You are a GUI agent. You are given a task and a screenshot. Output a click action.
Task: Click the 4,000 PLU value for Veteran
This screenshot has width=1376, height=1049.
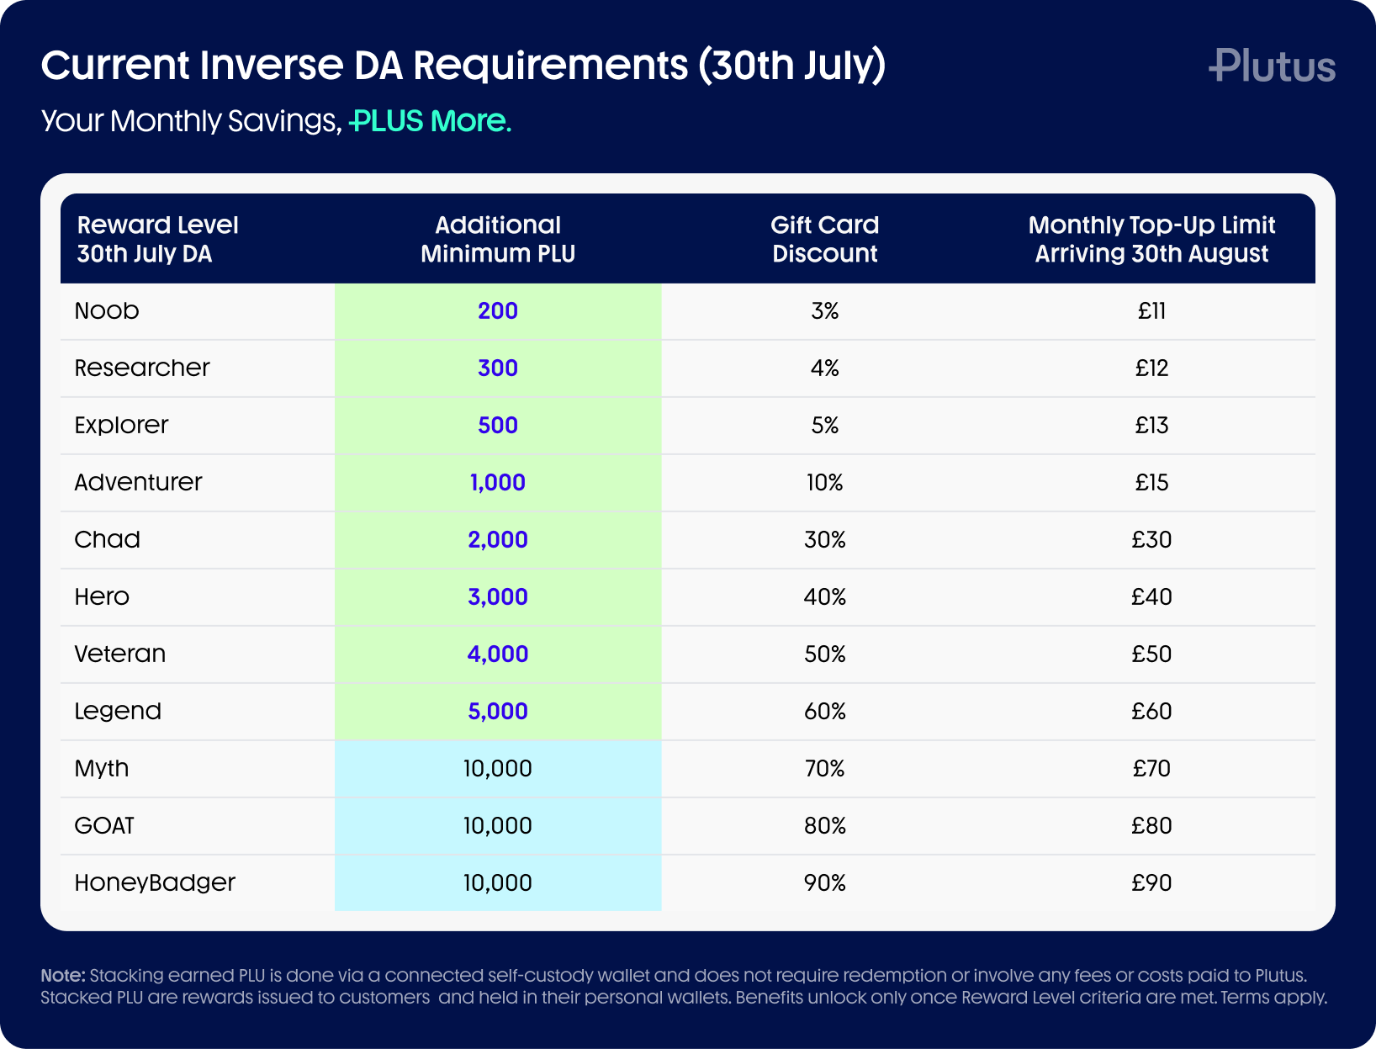[x=498, y=654]
